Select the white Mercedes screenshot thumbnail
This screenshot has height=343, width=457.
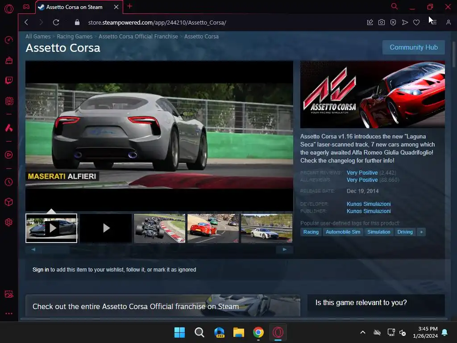click(267, 228)
